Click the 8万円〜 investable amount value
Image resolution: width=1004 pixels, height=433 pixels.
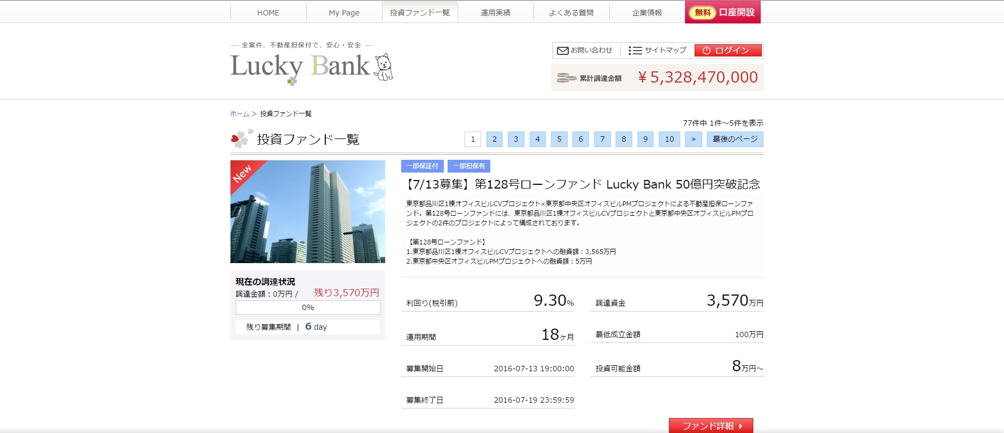click(747, 366)
